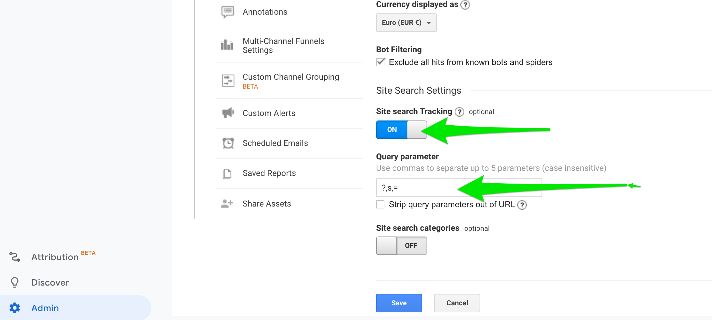
Task: Turn off the Site search Tracking toggle
Action: pos(401,130)
